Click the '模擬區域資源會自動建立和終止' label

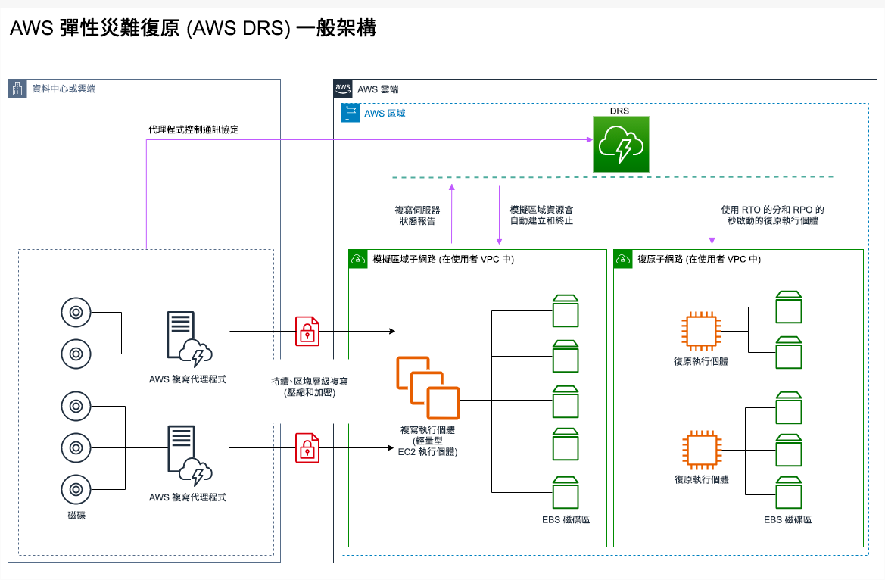coord(542,215)
